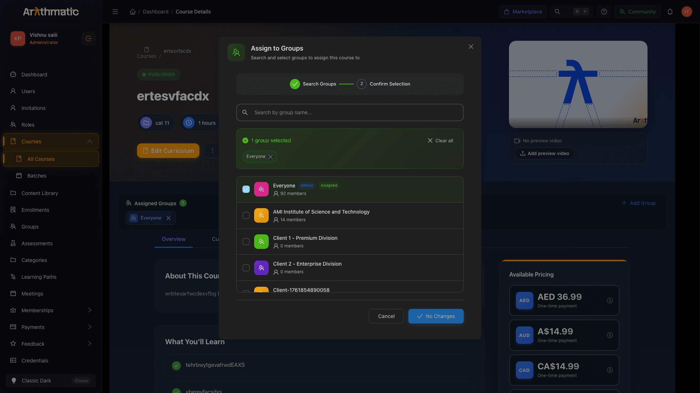Uncheck the Everyone group checkbox
The height and width of the screenshot is (393, 700).
(x=246, y=189)
